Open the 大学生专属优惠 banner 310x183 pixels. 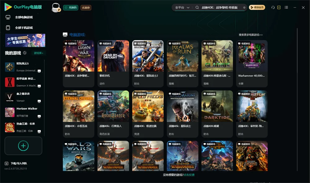tap(25, 40)
